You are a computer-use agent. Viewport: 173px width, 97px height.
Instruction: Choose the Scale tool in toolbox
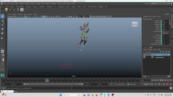click(2, 37)
